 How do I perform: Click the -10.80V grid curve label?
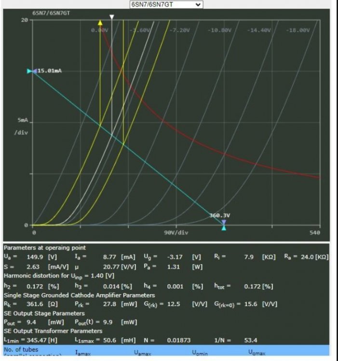click(220, 30)
